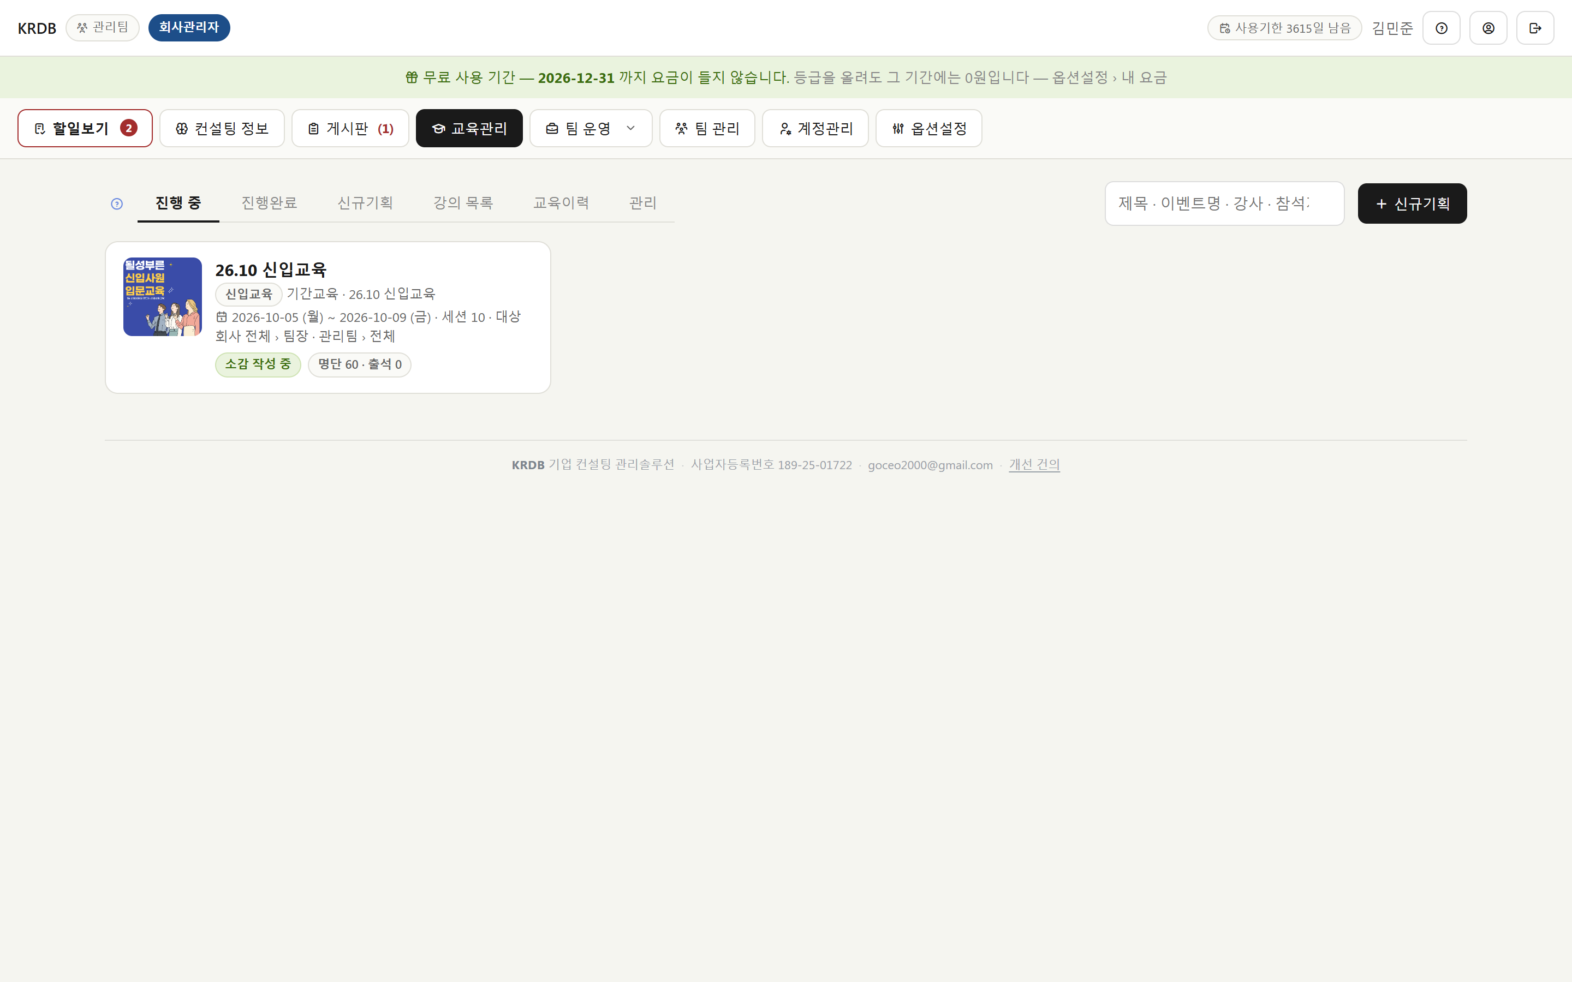Click the 기간교육 · 26.10 신입교육 subtitle
Screen dimensions: 1572x982
361,294
